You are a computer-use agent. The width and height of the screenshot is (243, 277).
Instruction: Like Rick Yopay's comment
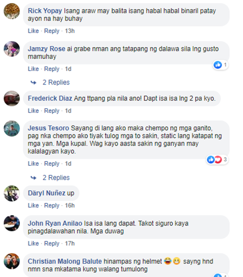33,31
